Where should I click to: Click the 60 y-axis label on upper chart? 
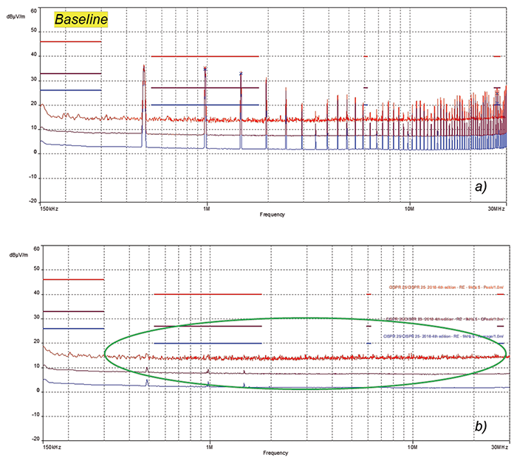click(x=32, y=10)
